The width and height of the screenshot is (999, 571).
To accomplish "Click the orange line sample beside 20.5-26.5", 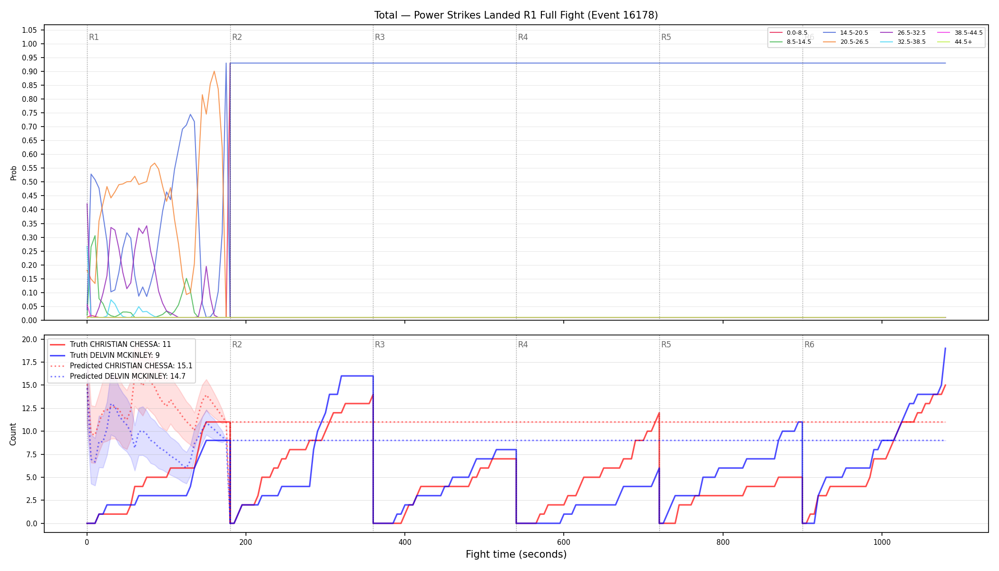I will coord(830,42).
